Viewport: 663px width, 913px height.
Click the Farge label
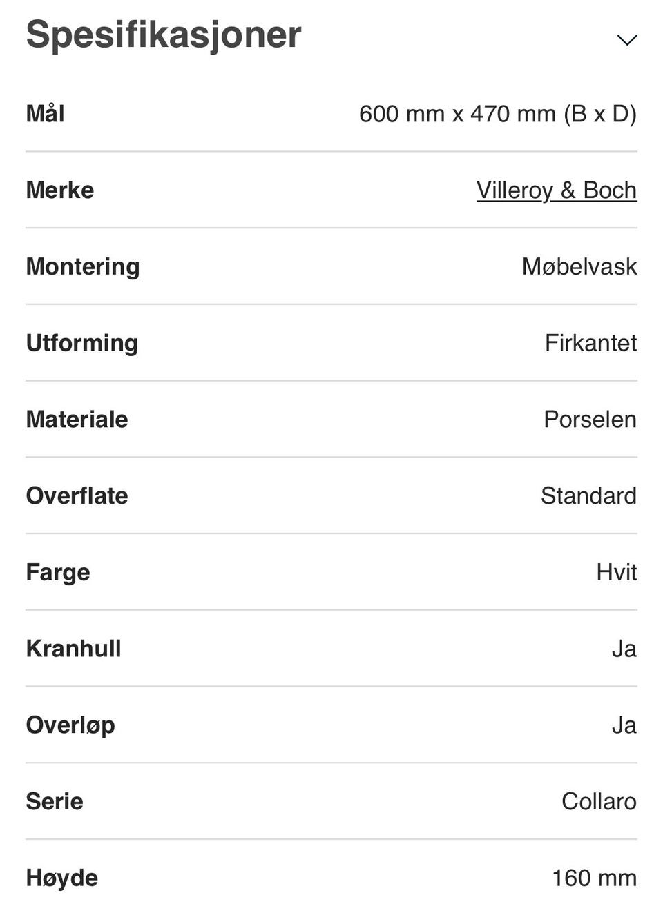(58, 573)
